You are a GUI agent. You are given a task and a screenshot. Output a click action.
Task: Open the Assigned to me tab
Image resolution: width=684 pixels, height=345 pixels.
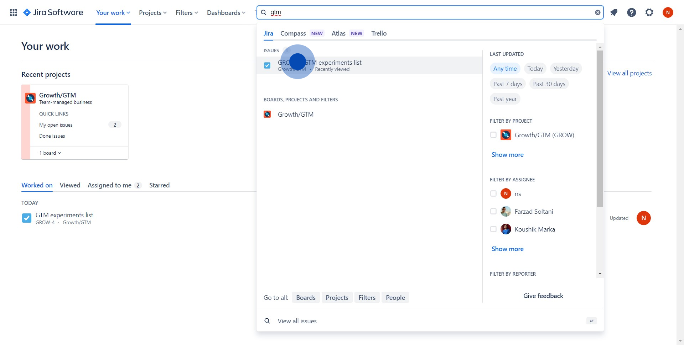click(115, 185)
